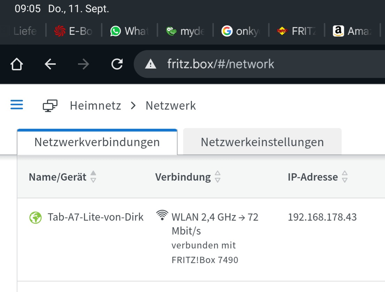Click the Heimnetz network devices icon
The height and width of the screenshot is (292, 385).
tap(50, 105)
